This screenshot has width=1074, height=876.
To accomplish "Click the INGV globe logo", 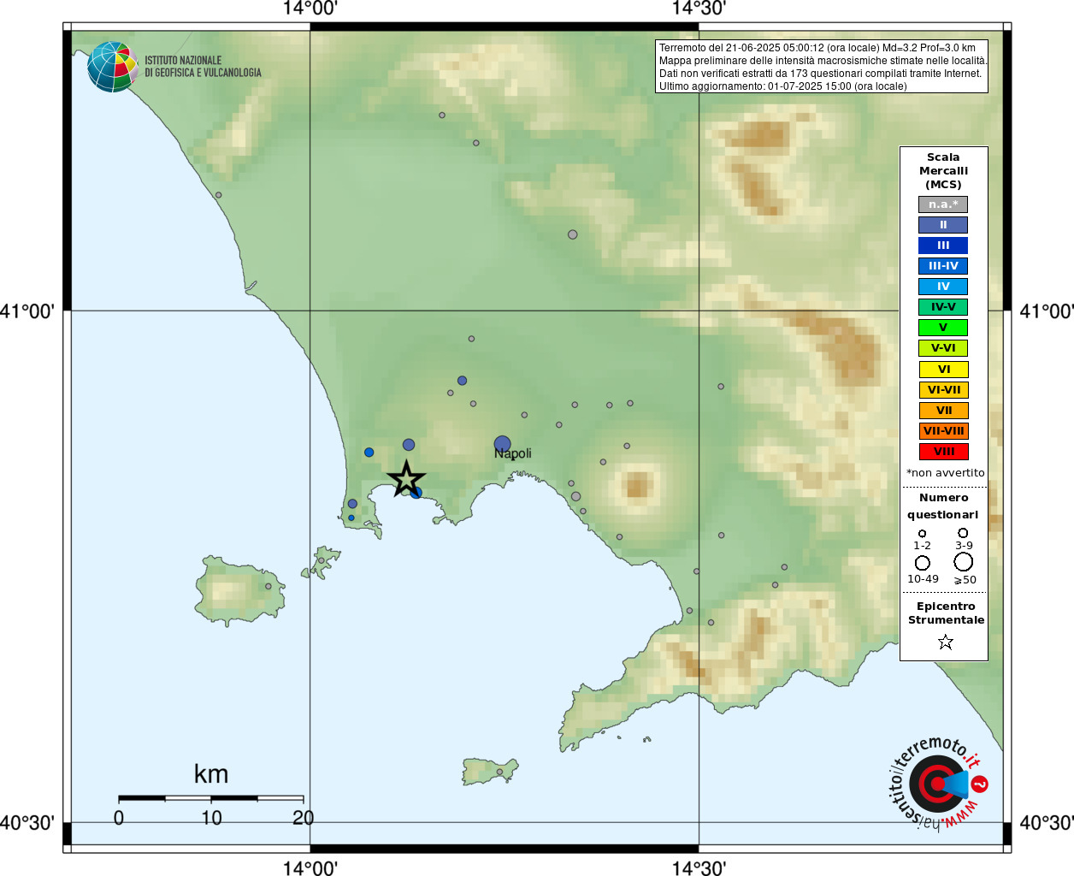I will coord(113,67).
